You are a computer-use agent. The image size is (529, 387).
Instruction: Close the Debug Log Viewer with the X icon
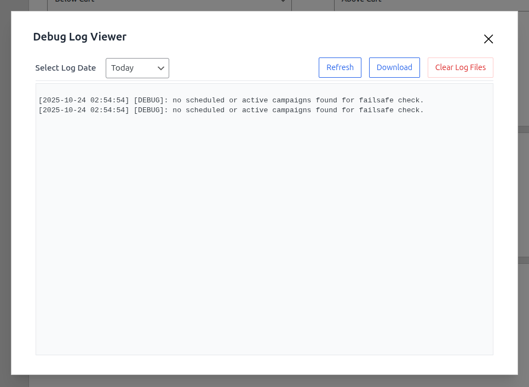[x=488, y=39]
